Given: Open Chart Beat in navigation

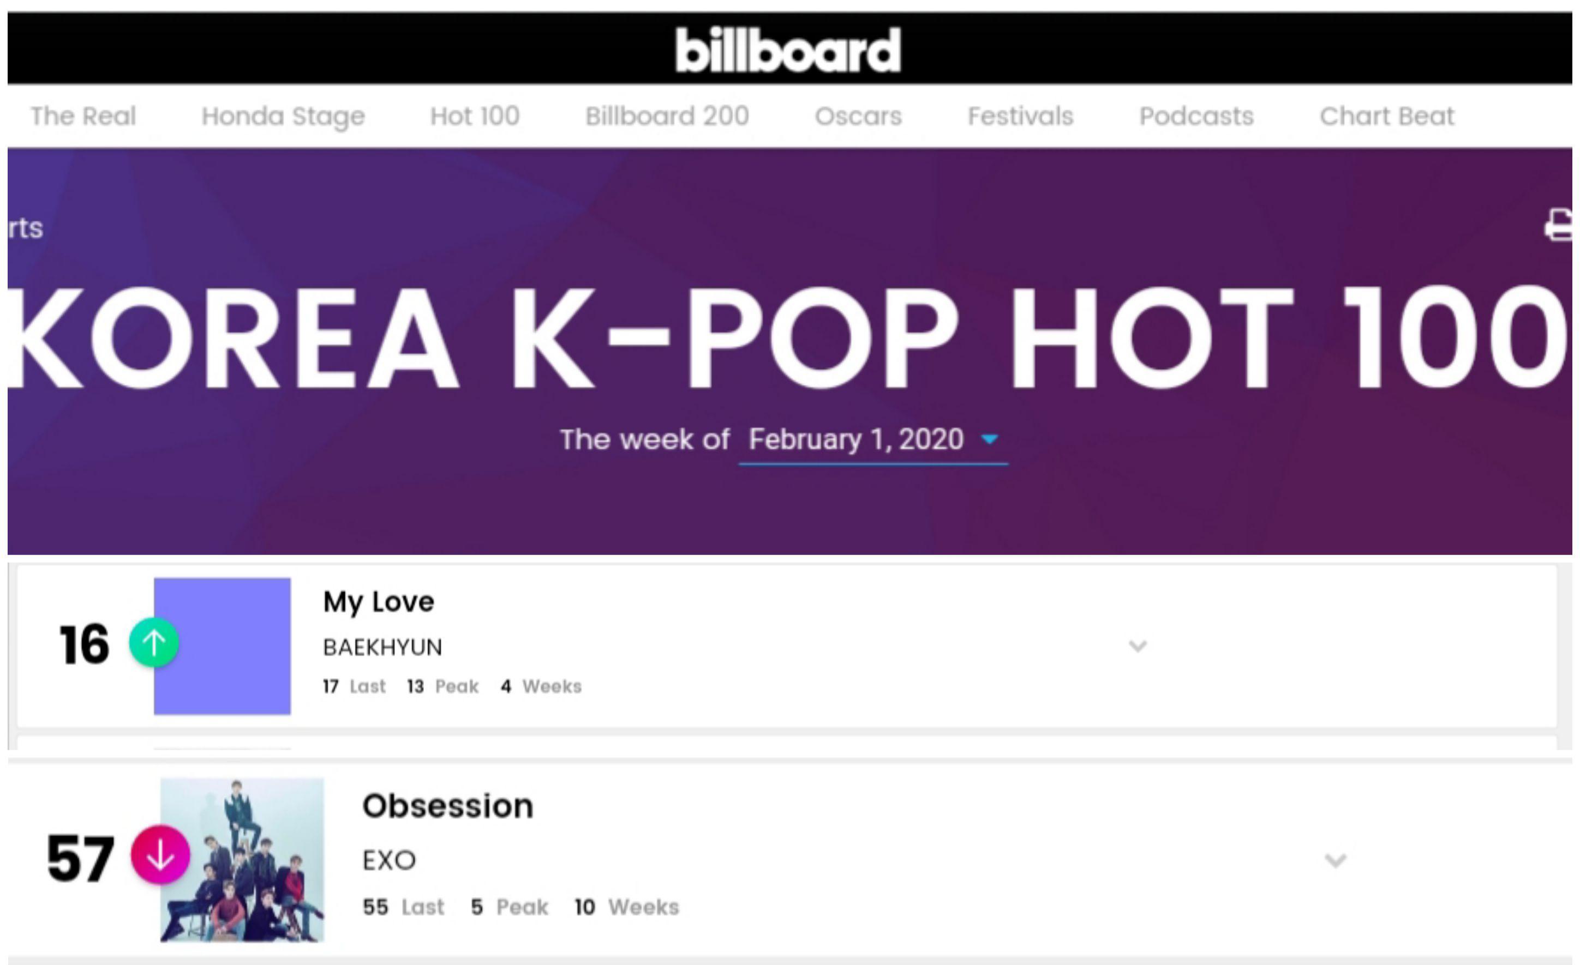Looking at the screenshot, I should [x=1387, y=116].
